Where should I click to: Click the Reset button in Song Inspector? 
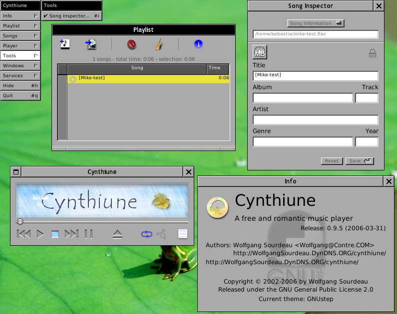coord(332,161)
